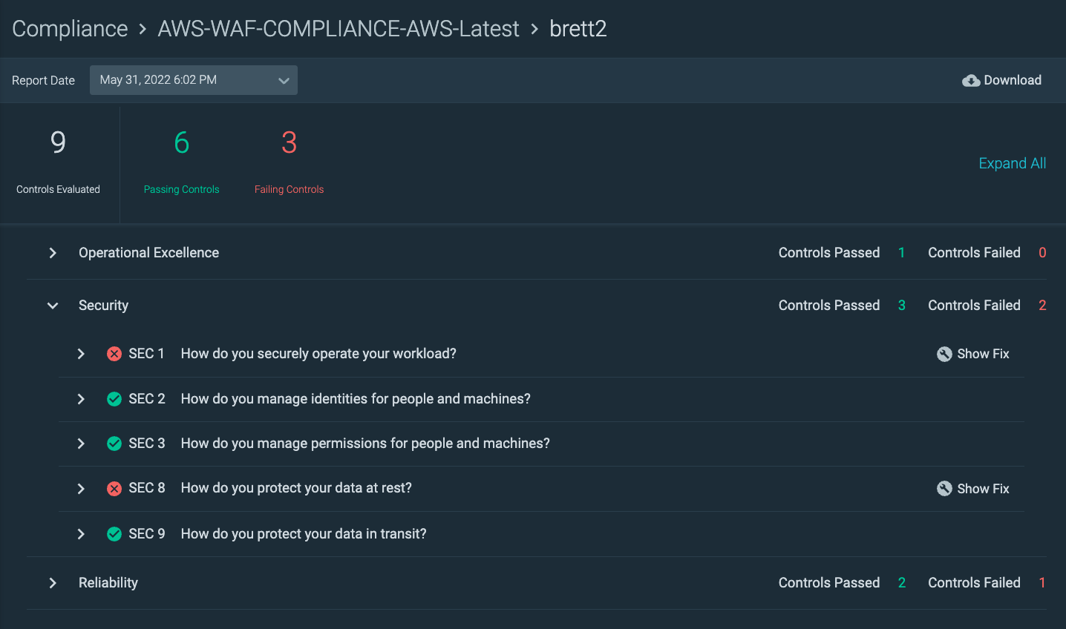Click the wrench icon next to SEC 1's Show Fix
Image resolution: width=1066 pixels, height=629 pixels.
click(944, 354)
